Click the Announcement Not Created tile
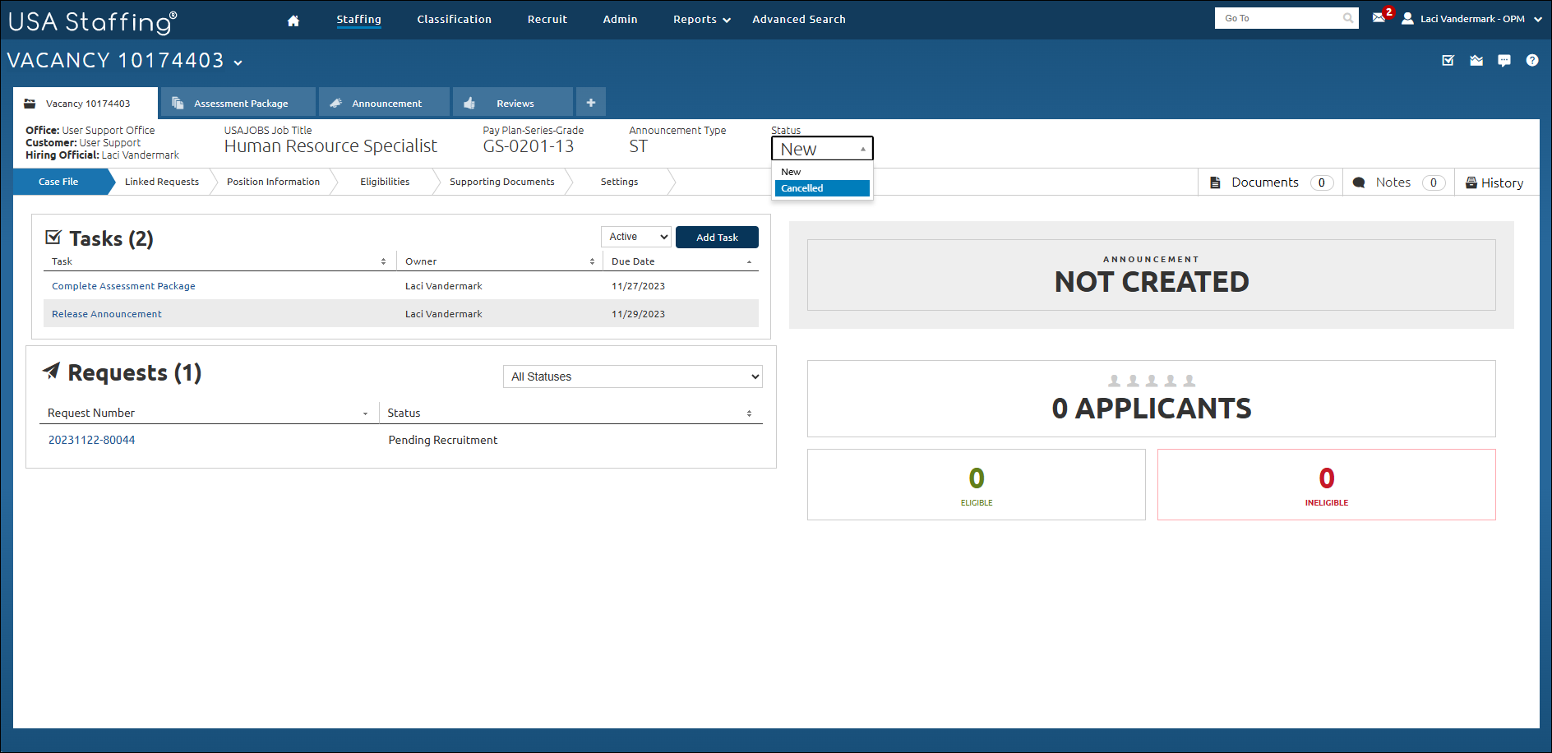This screenshot has width=1552, height=753. click(x=1151, y=275)
